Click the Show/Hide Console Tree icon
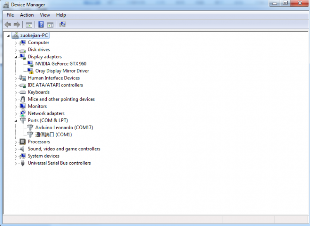The height and width of the screenshot is (226, 310). point(29,24)
